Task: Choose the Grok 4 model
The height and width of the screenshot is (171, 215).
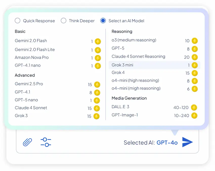Action: coord(118,72)
